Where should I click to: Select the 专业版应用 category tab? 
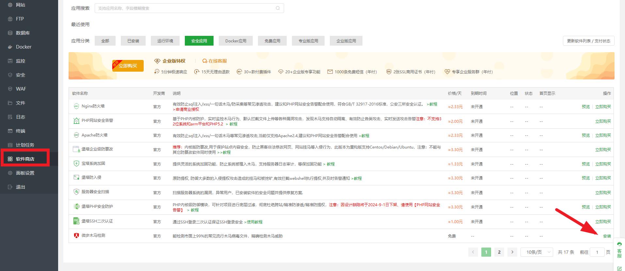[308, 41]
